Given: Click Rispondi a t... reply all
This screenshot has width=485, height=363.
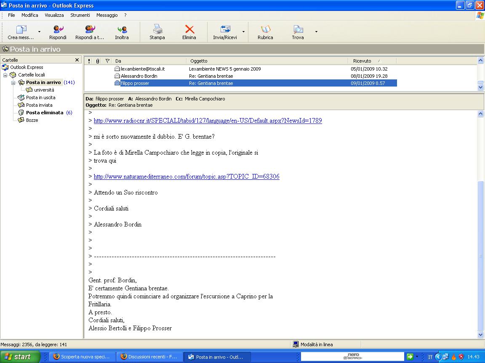Looking at the screenshot, I should 90,32.
